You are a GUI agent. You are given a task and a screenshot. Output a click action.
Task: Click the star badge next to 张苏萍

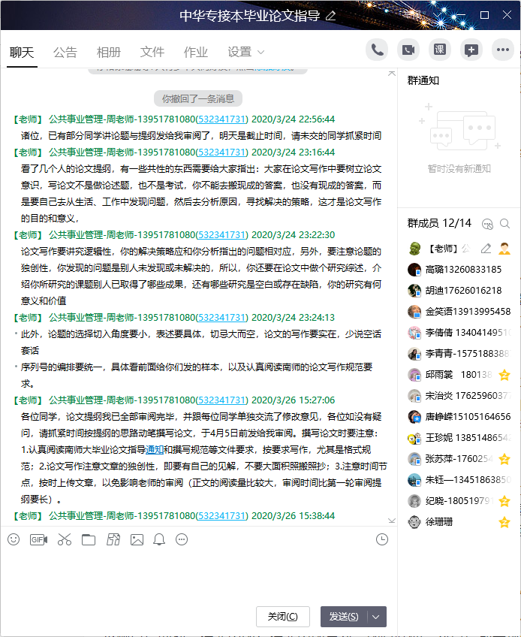504,459
